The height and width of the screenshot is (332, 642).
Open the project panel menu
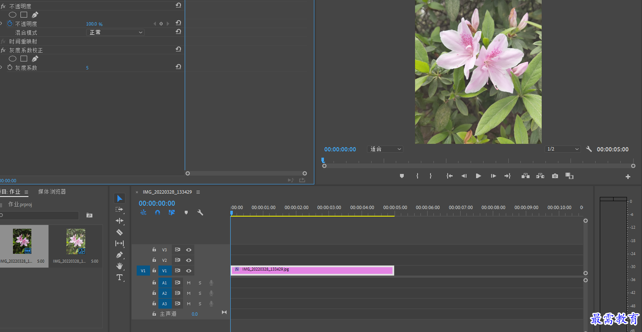[26, 192]
